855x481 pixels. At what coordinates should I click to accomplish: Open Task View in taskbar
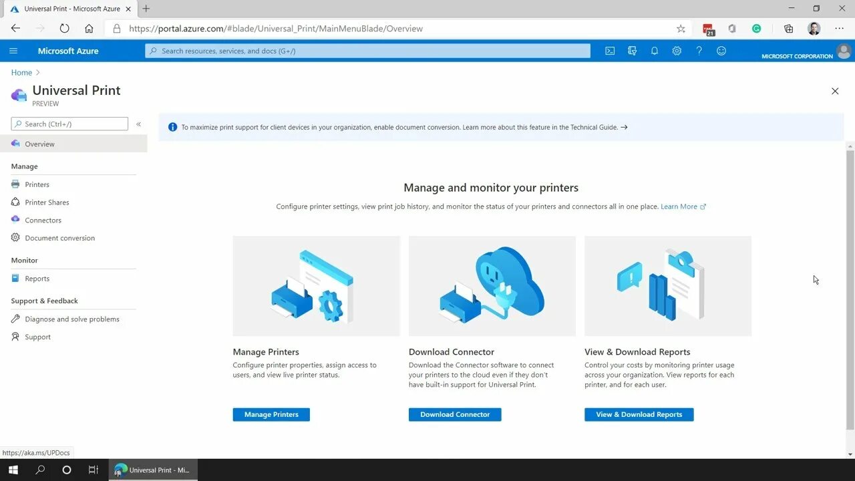coord(94,470)
